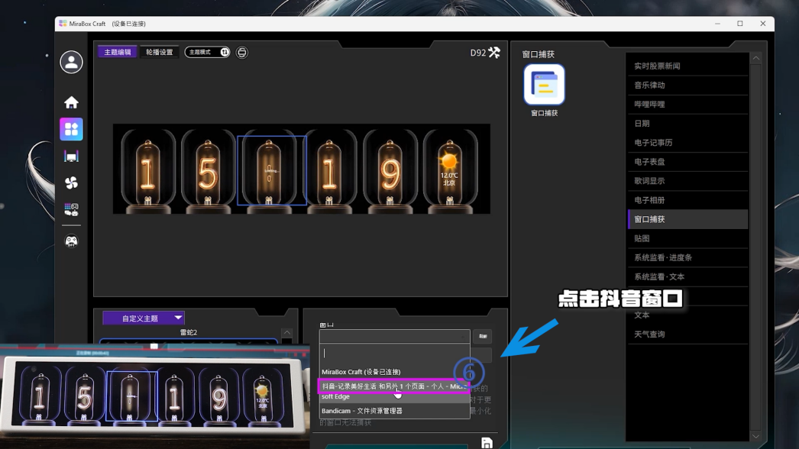Viewport: 799px width, 449px height.
Task: Click the widget list scrollbar down arrow
Action: coord(756,436)
